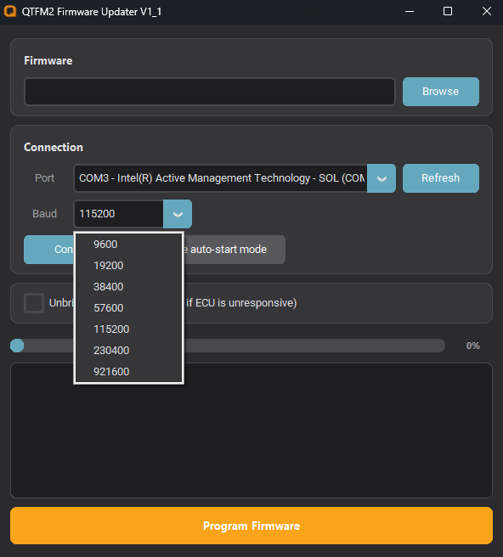This screenshot has width=503, height=557.
Task: Click the QTFM2 app logo icon
Action: (x=10, y=11)
